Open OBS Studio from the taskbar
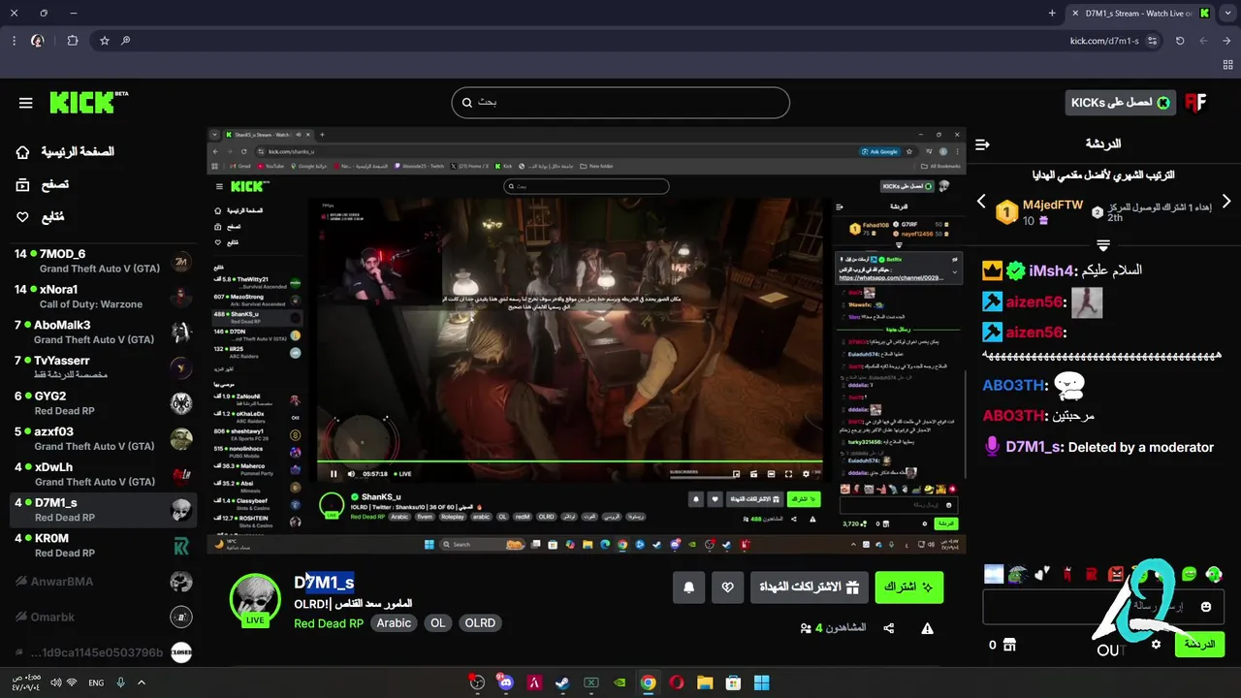This screenshot has height=698, width=1241. (x=477, y=682)
